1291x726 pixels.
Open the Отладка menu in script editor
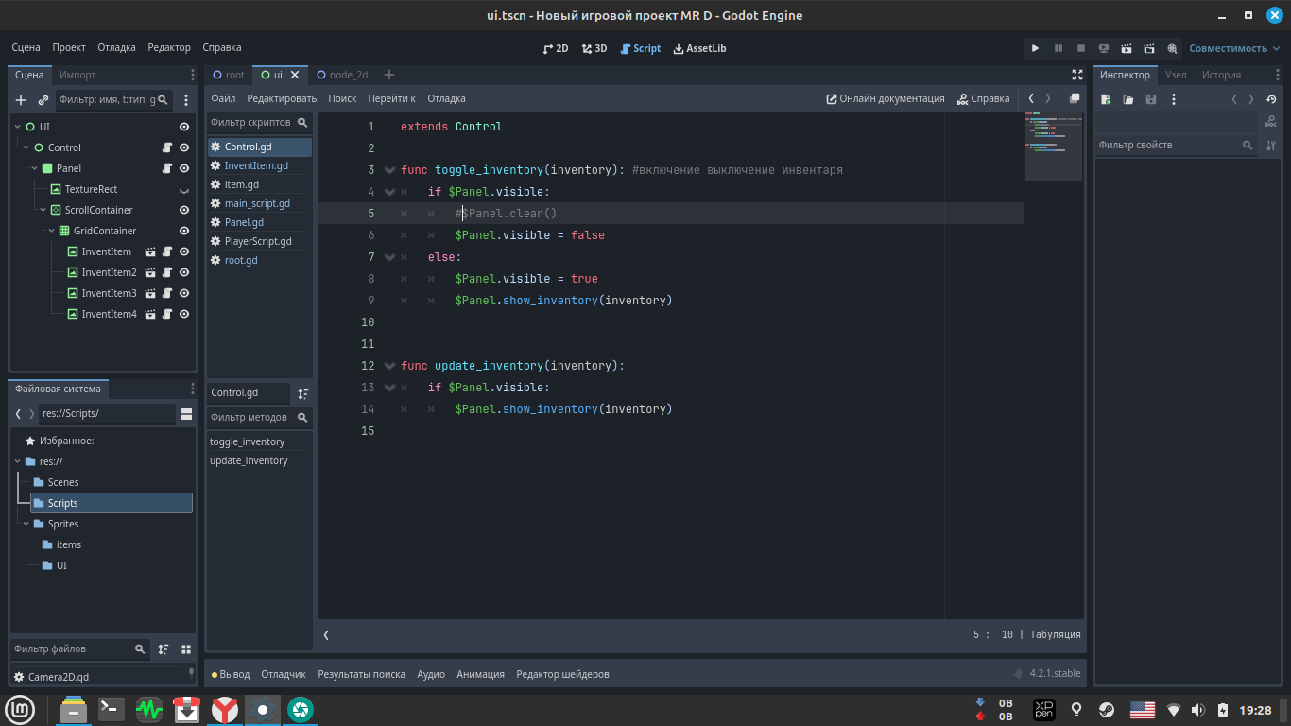(x=446, y=98)
